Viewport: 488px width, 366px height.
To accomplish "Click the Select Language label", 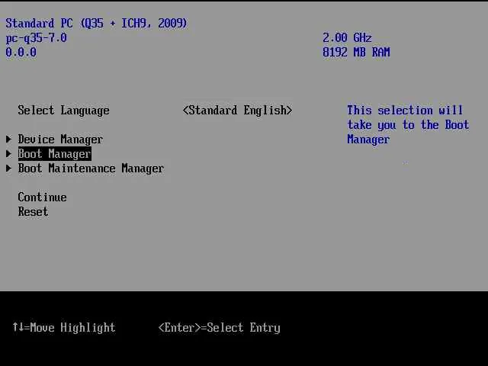I will tap(63, 110).
